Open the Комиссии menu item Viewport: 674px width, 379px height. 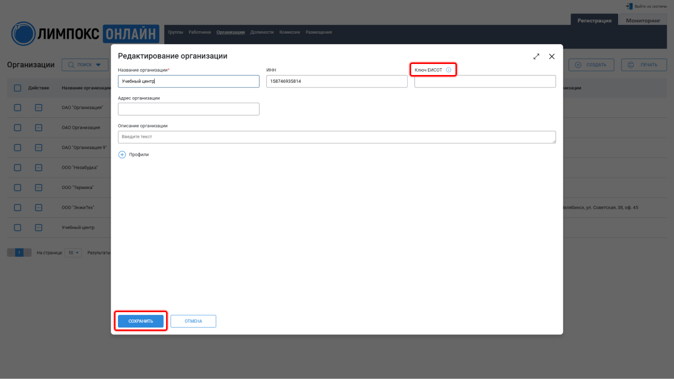pos(290,32)
